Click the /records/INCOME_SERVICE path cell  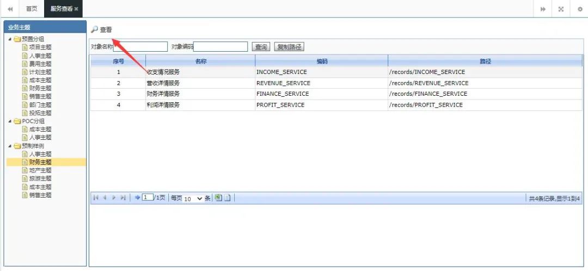427,72
